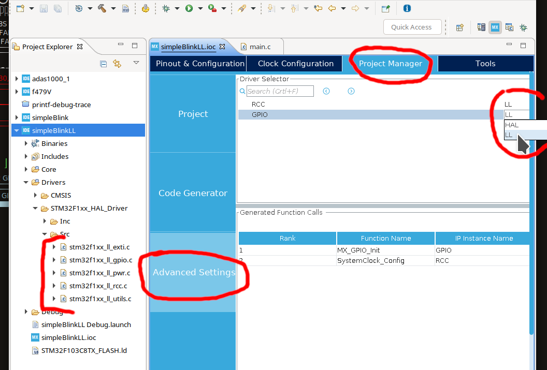Switch to the Debug perspective icon
Image resolution: width=547 pixels, height=370 pixels.
click(x=523, y=27)
